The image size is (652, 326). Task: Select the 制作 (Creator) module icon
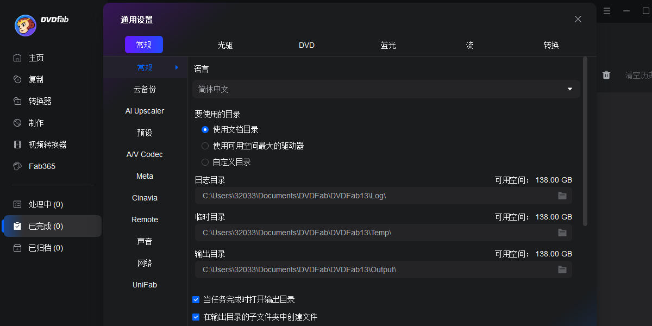tap(16, 123)
